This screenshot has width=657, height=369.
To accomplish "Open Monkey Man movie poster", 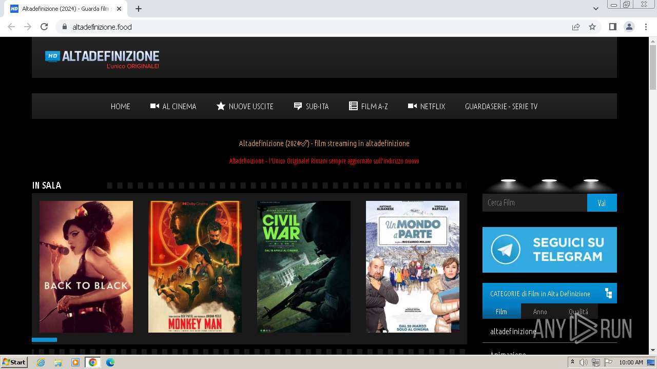I will (x=195, y=266).
